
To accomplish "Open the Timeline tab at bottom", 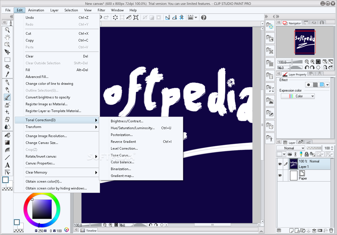I will (x=89, y=230).
